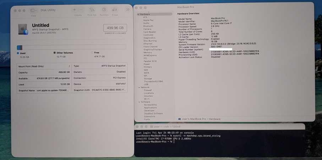This screenshot has height=160, width=322.
Task: Remove a volume with the minus button
Action: click(81, 10)
